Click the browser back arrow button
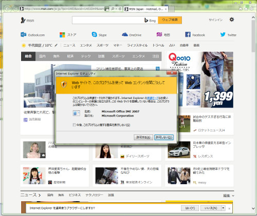 pyautogui.click(x=7, y=9)
